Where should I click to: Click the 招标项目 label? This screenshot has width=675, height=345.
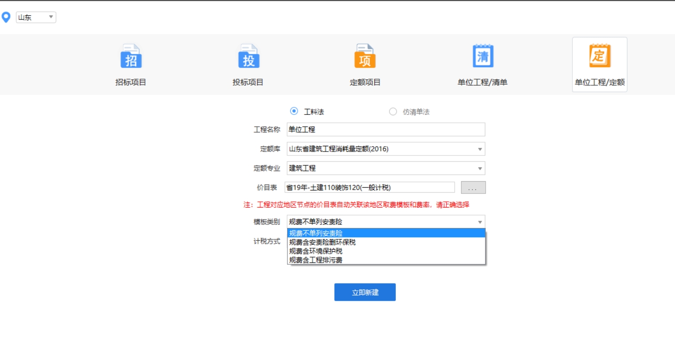tap(131, 82)
